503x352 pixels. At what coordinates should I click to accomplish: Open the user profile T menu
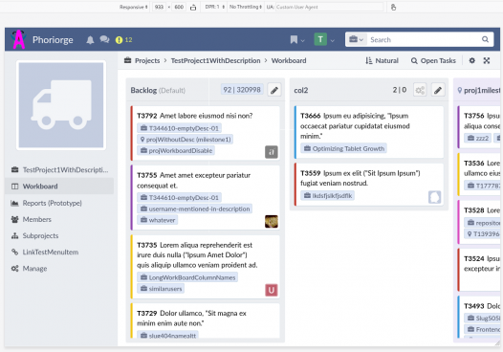(324, 40)
